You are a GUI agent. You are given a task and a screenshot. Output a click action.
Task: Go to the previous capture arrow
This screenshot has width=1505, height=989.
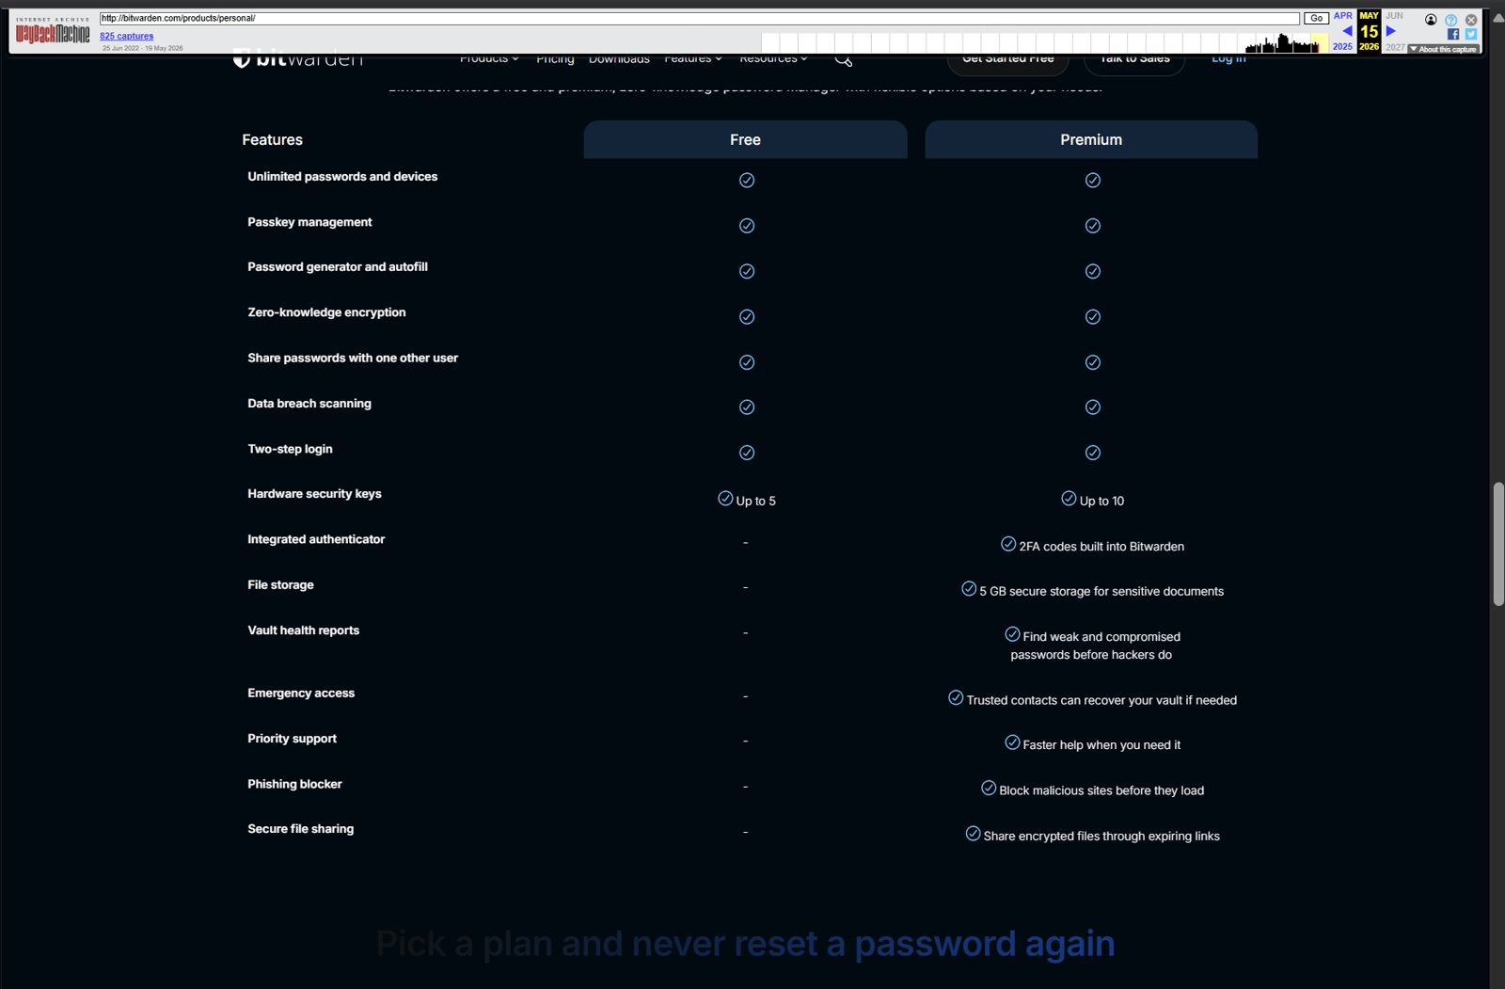point(1347,31)
